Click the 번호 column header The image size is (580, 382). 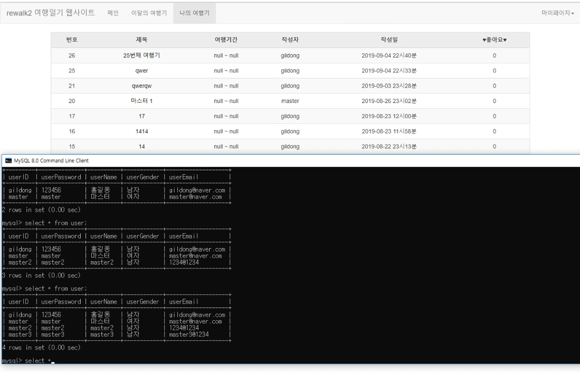[x=72, y=40]
